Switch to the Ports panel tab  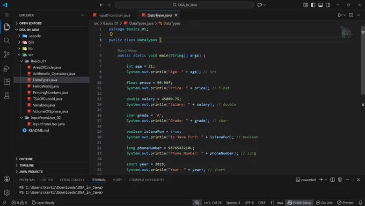tap(117, 180)
